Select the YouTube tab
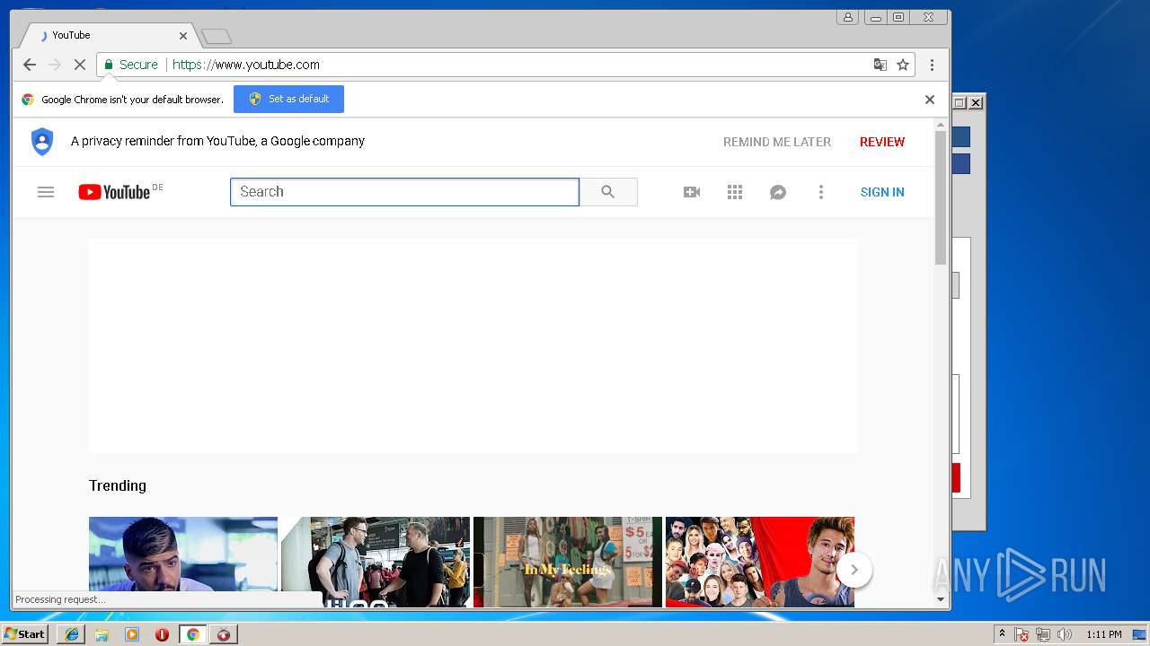1150x646 pixels. tap(108, 36)
